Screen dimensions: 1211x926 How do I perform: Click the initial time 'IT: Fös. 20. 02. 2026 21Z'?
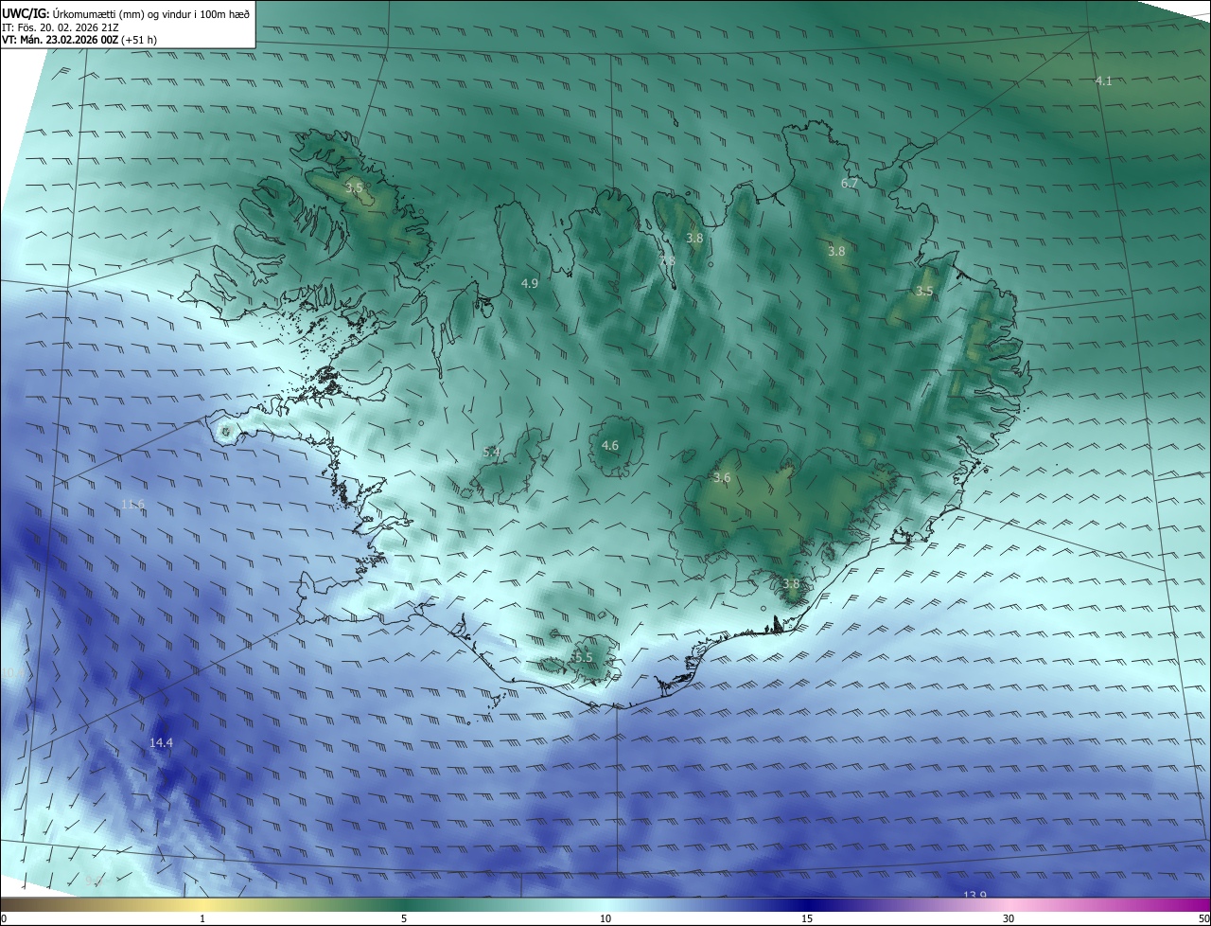(x=61, y=27)
